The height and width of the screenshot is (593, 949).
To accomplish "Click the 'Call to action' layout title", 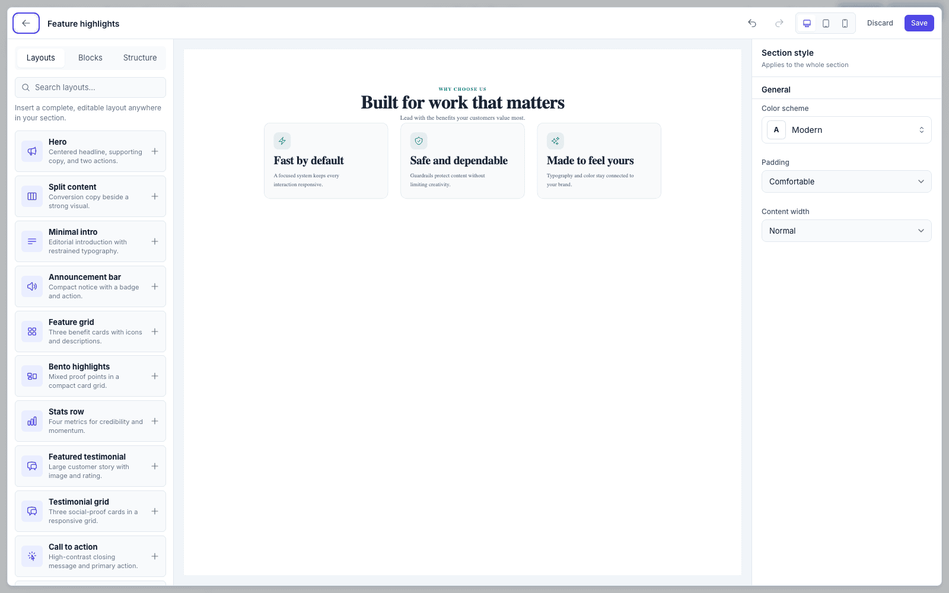I will 73,547.
